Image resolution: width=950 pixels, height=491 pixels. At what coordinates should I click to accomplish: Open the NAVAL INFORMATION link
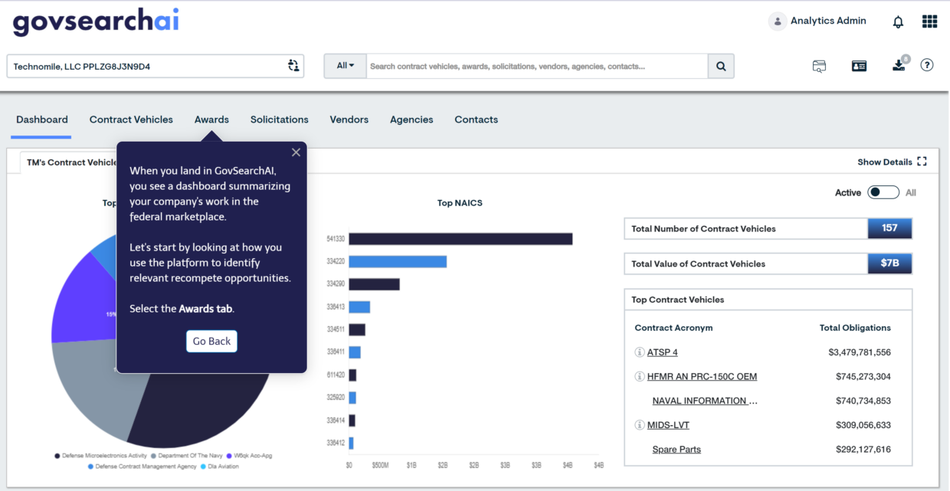705,401
